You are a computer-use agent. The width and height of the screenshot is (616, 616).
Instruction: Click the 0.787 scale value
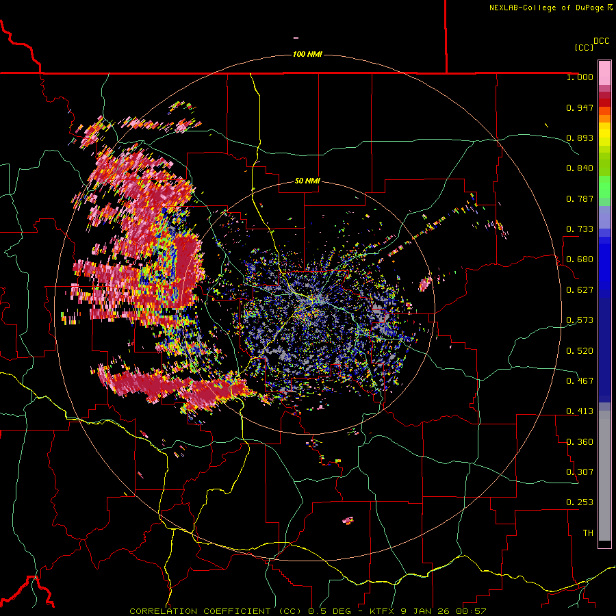click(580, 198)
